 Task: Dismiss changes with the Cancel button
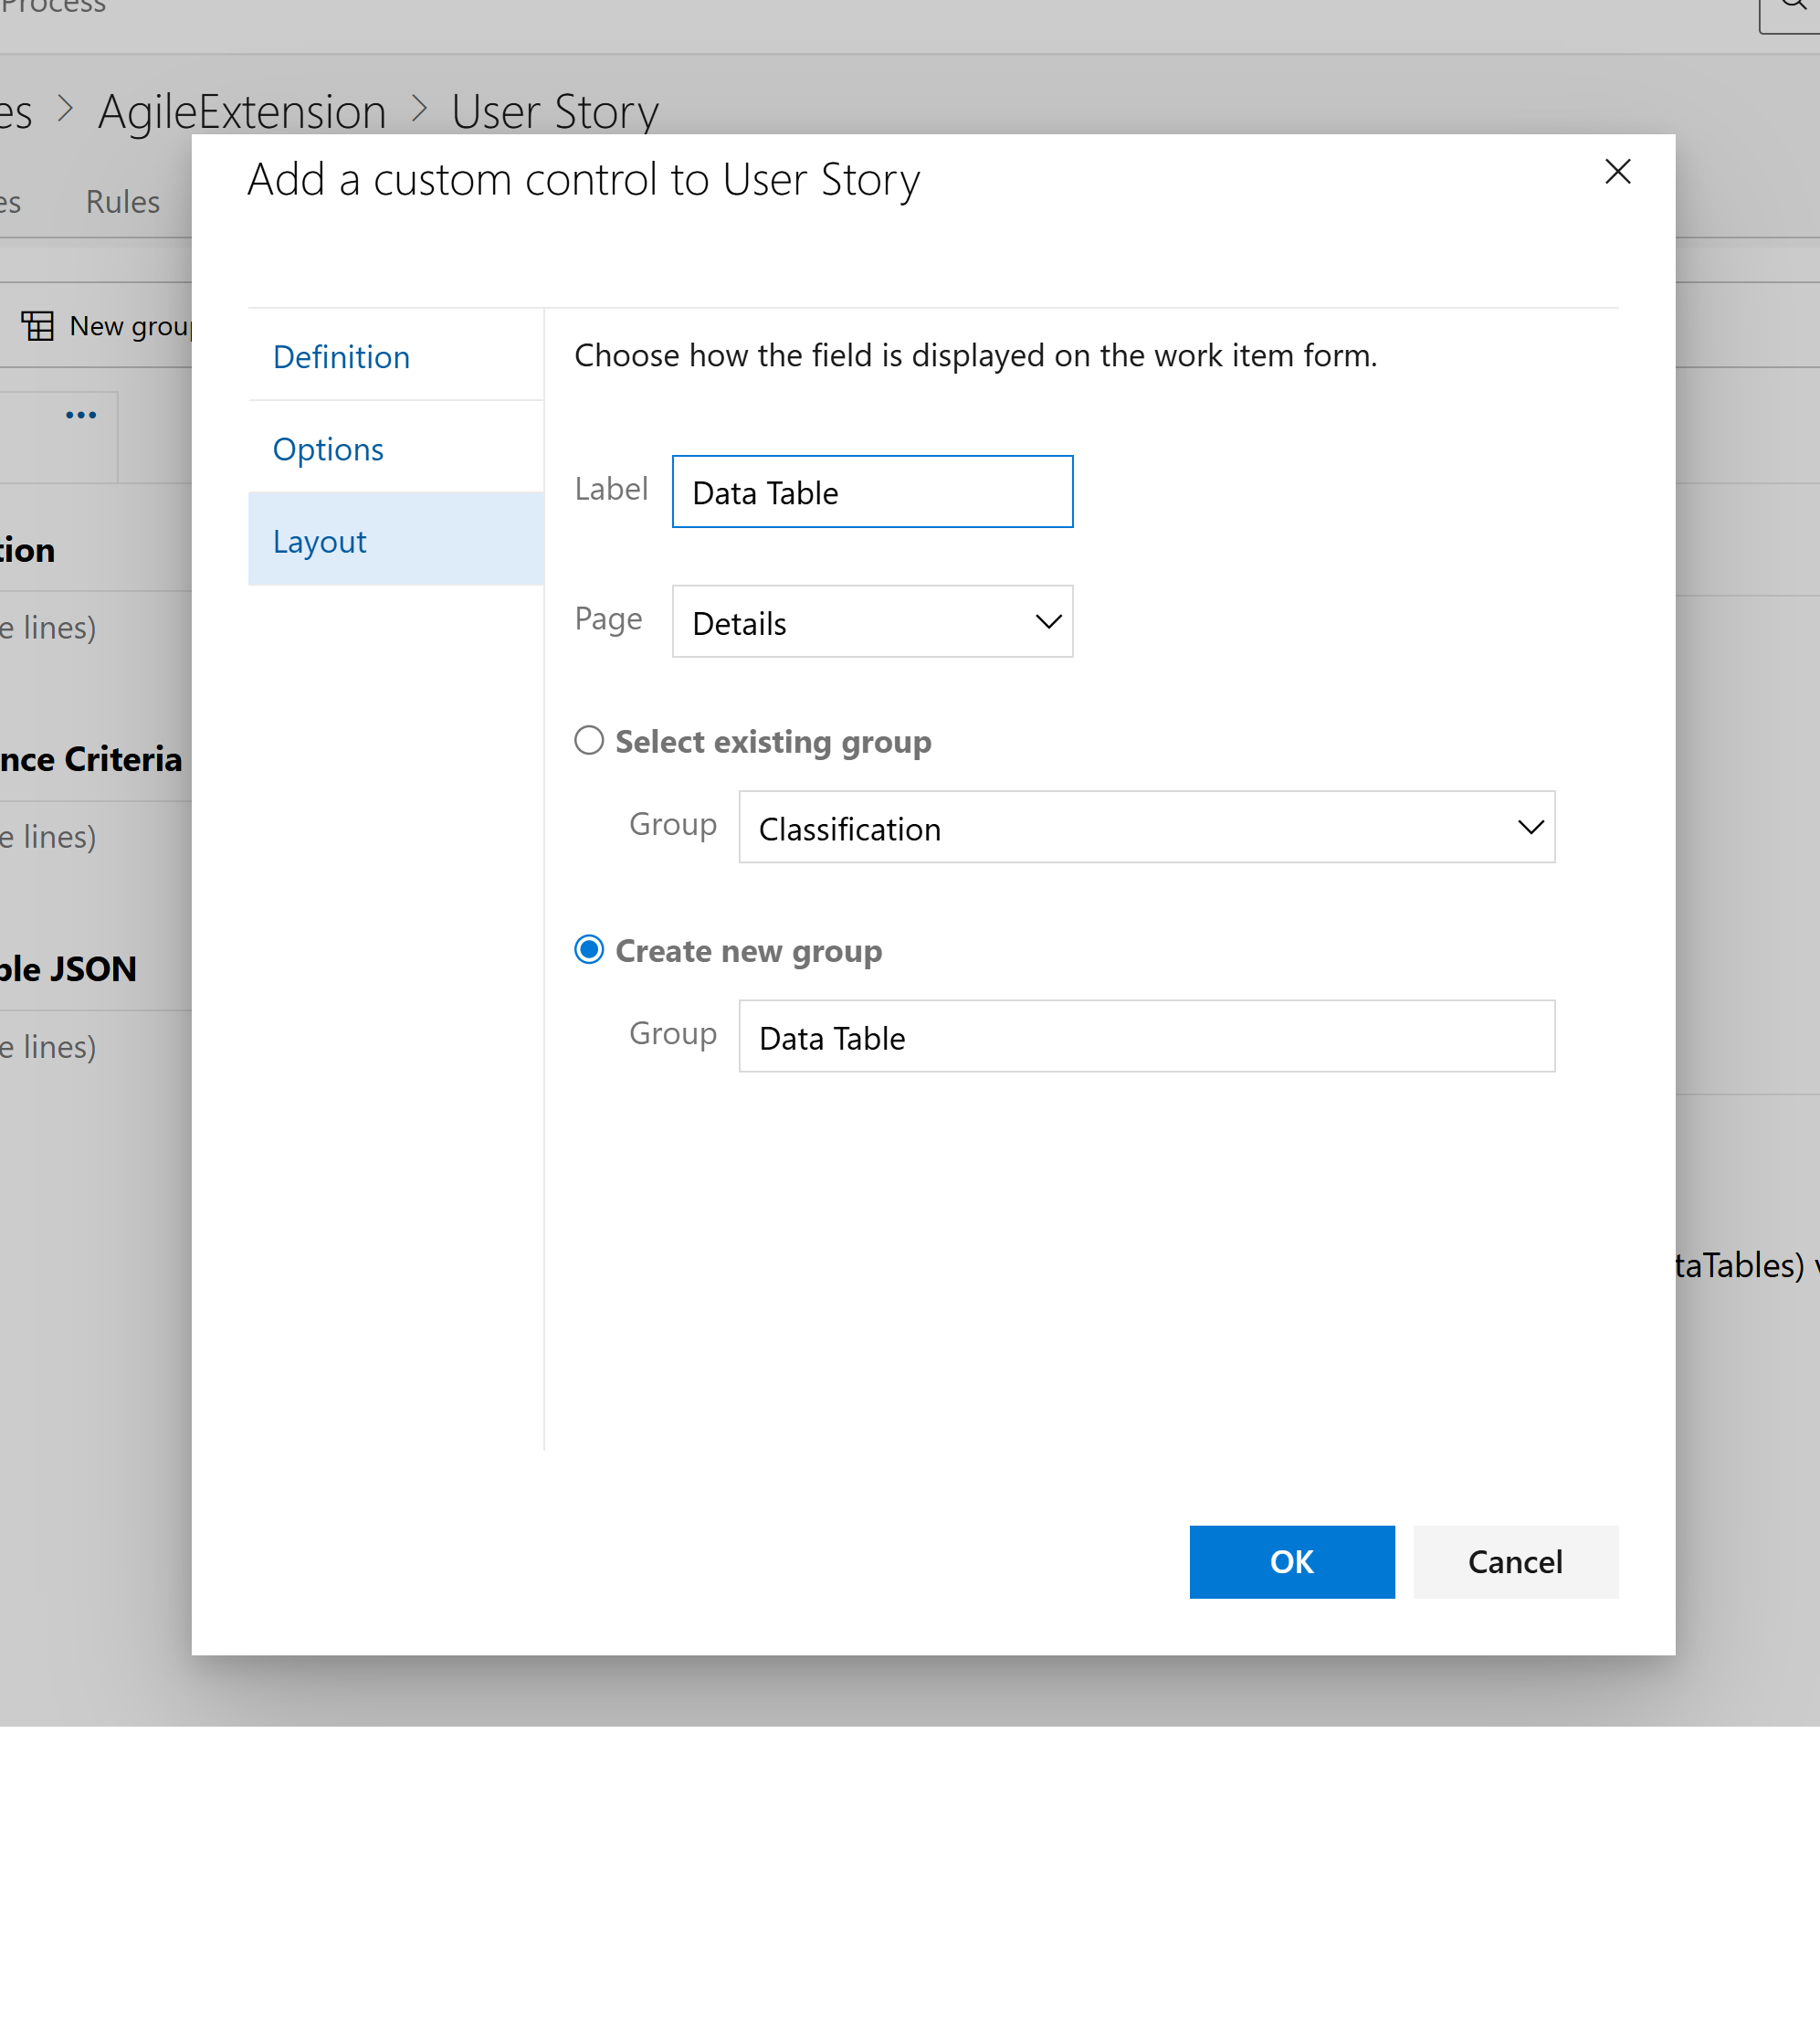(1514, 1562)
